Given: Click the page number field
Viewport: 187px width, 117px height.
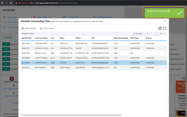Looking at the screenshot, I should pos(156,34).
